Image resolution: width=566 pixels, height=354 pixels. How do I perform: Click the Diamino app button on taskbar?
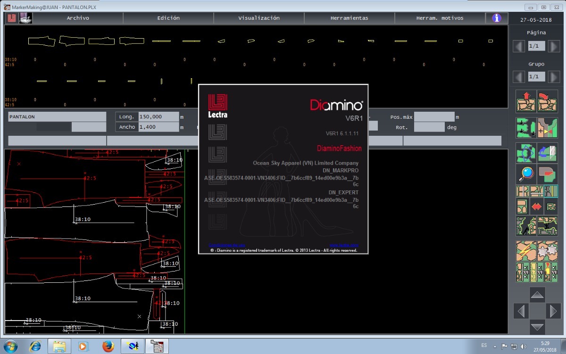(x=157, y=346)
